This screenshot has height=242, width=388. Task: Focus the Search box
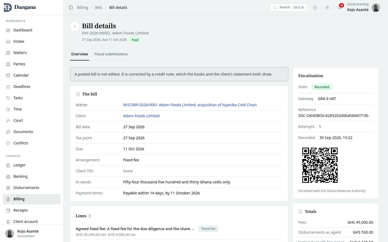[289, 8]
